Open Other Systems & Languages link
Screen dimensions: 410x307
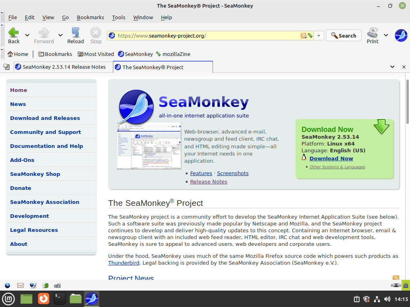click(x=337, y=167)
